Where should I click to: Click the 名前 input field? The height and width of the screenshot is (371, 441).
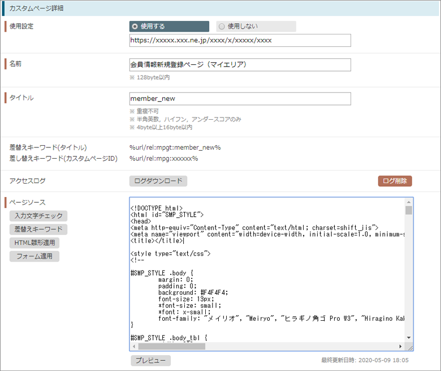tap(240, 65)
